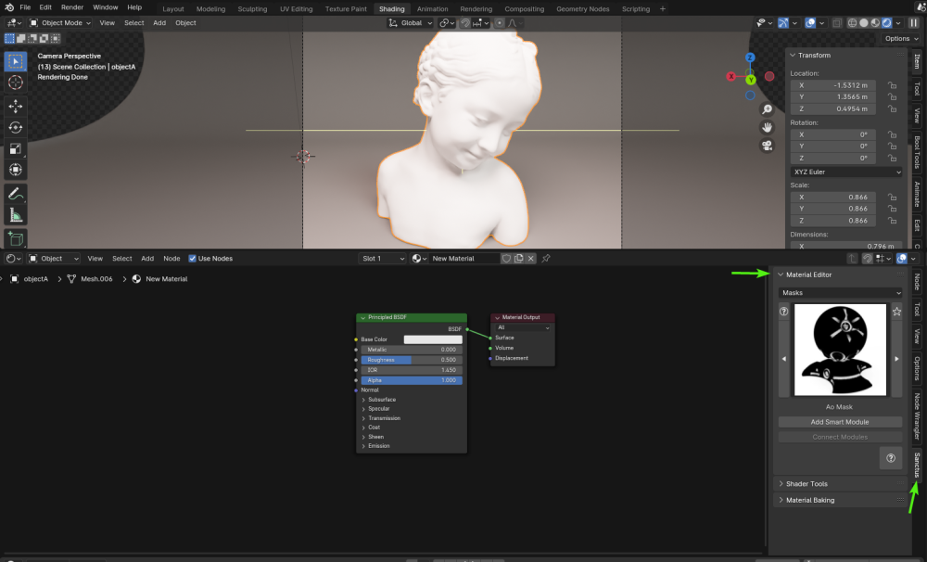Select the Cursor tool in left toolbar
The image size is (927, 562).
point(16,83)
